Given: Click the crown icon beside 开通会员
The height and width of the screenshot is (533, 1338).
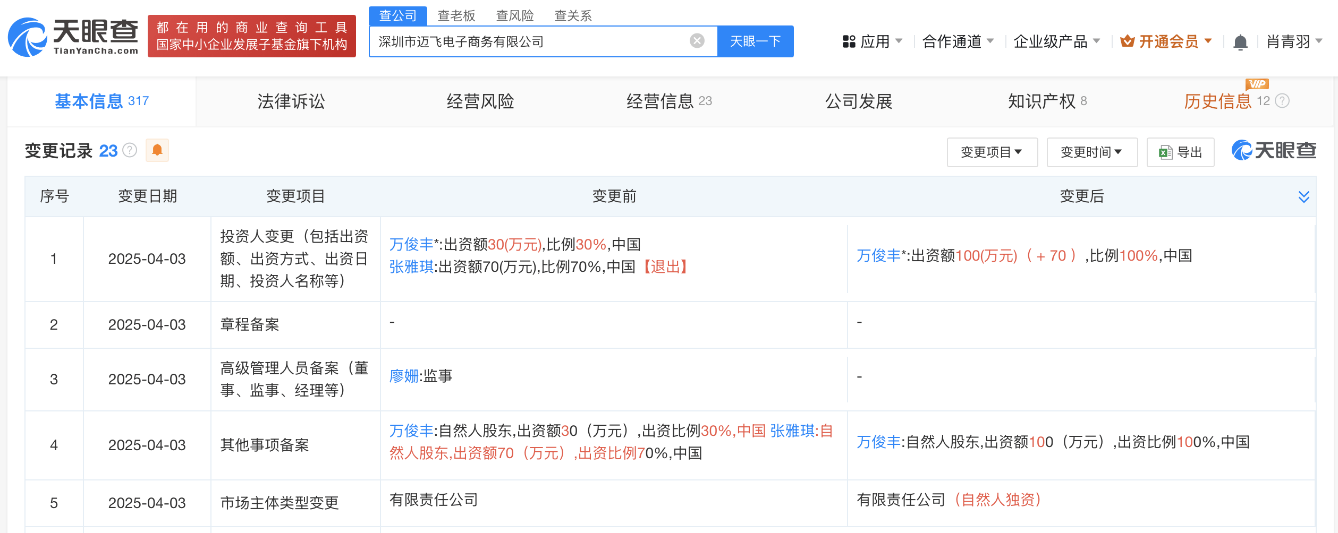Looking at the screenshot, I should [1127, 41].
